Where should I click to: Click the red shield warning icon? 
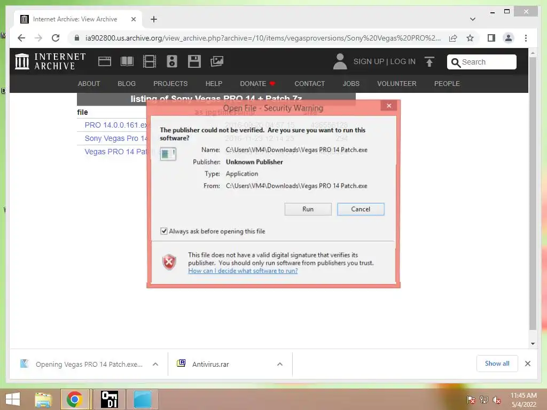click(x=169, y=262)
